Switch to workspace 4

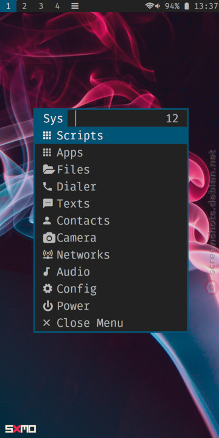click(58, 6)
